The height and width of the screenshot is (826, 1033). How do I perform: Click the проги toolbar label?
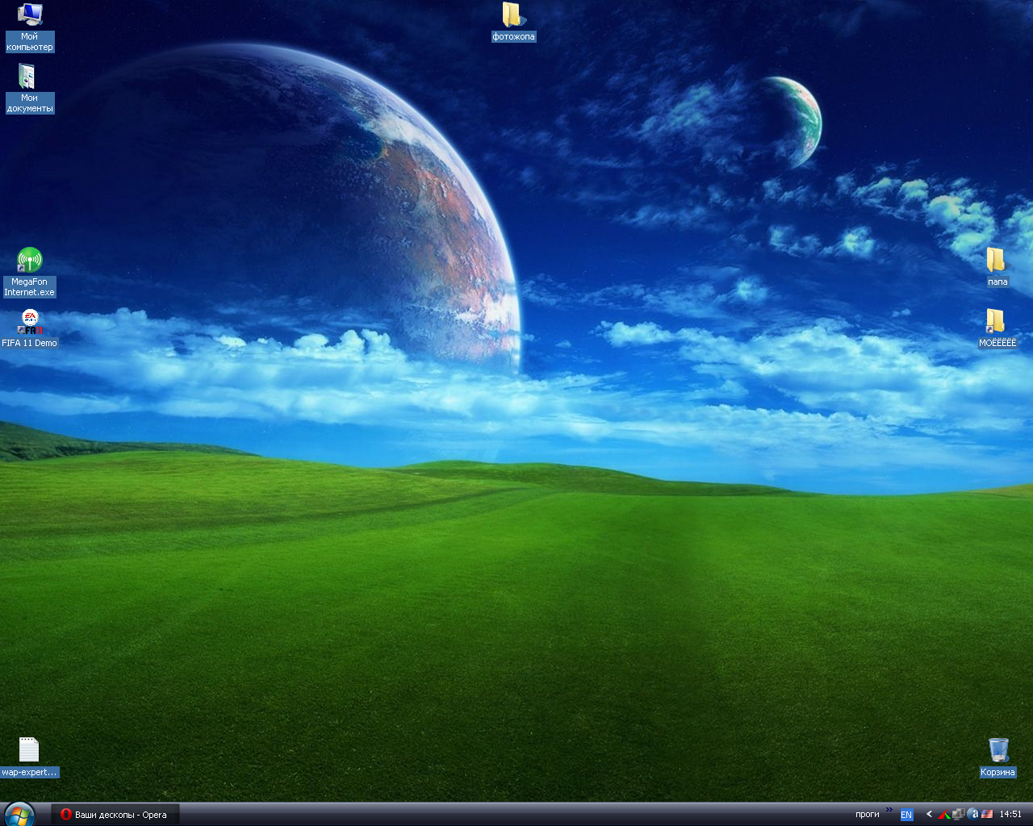click(867, 815)
